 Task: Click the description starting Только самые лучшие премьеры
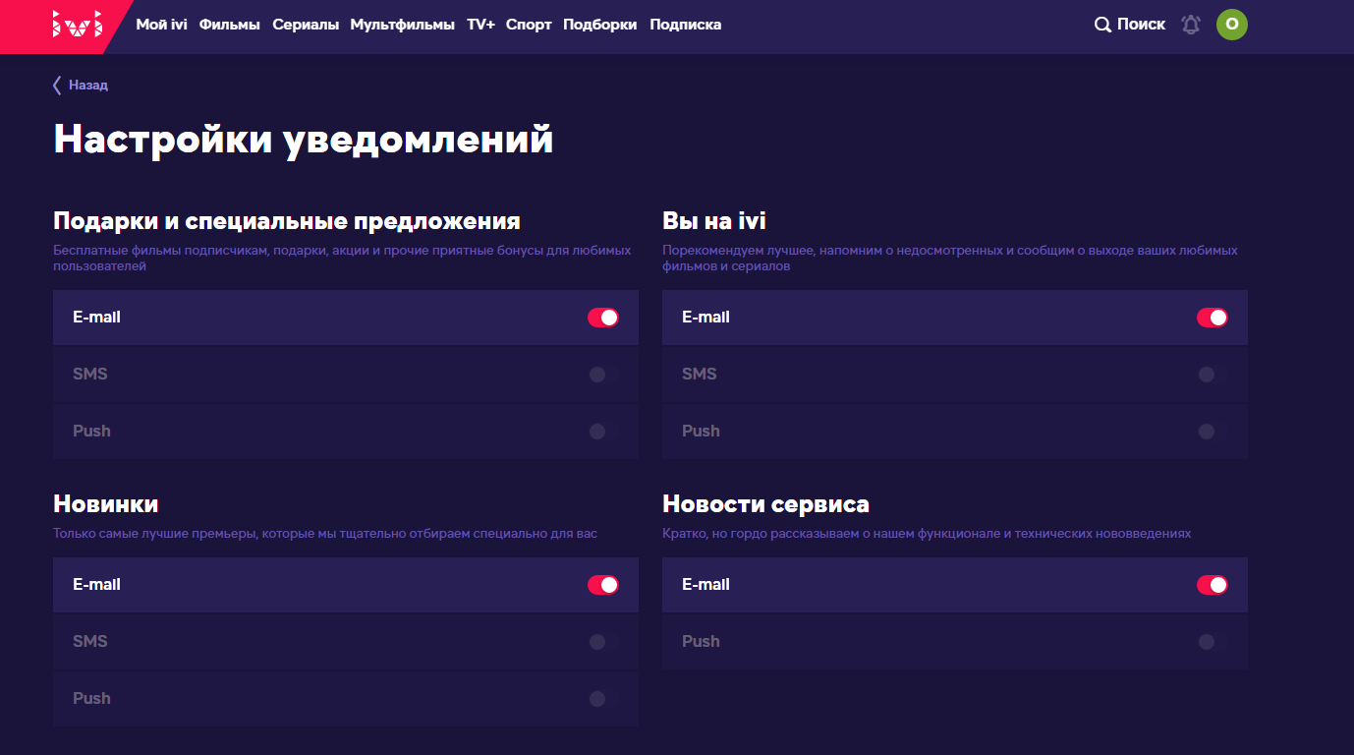[x=325, y=534]
